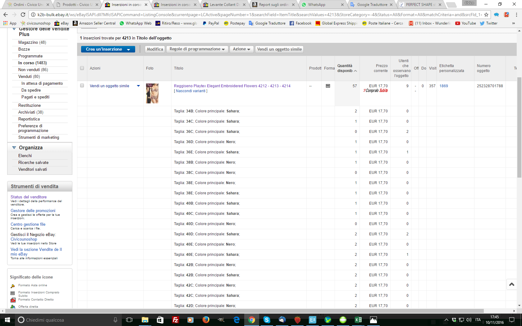The image size is (522, 326).
Task: Open the Apps grid in the bookmarks bar
Action: [10, 23]
